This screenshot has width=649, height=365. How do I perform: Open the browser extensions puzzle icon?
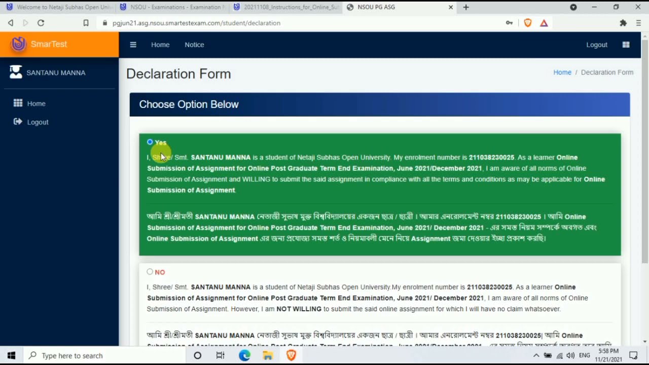(x=623, y=23)
